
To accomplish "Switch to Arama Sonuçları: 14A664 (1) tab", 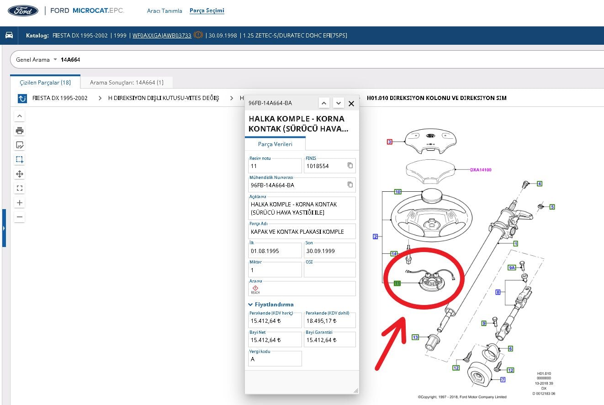I will point(127,82).
